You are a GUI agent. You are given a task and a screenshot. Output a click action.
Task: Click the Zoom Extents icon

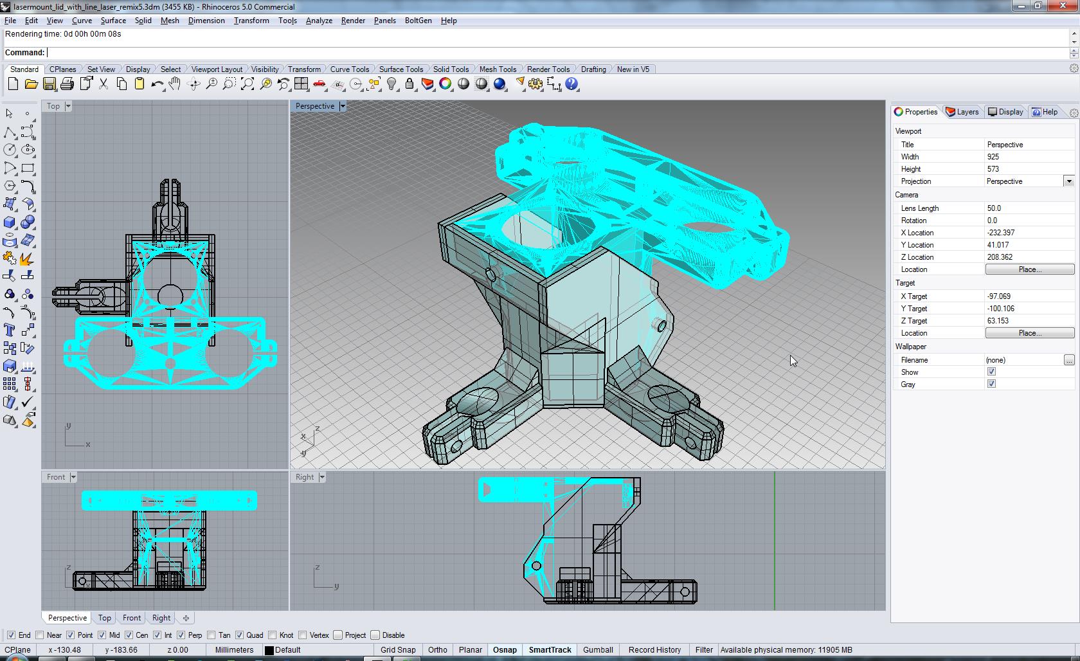[247, 84]
